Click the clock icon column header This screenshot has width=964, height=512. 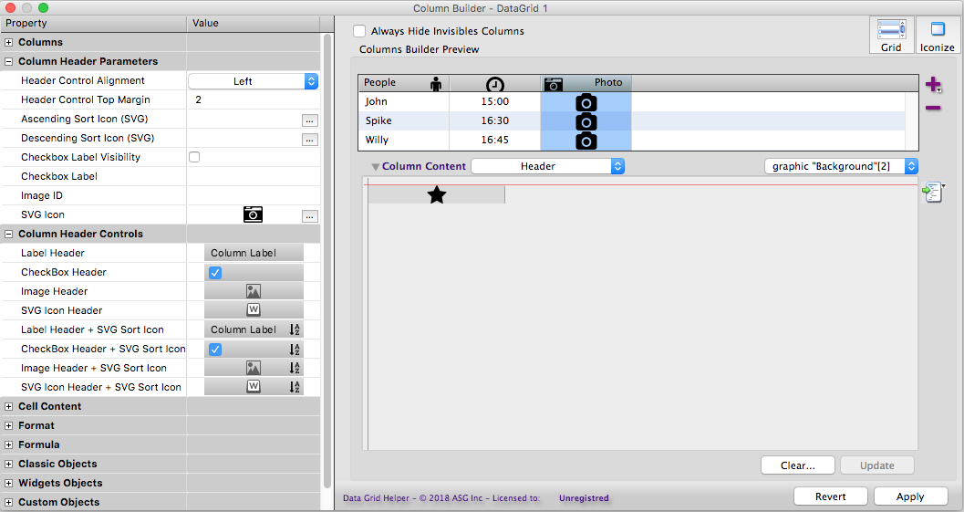pos(494,84)
